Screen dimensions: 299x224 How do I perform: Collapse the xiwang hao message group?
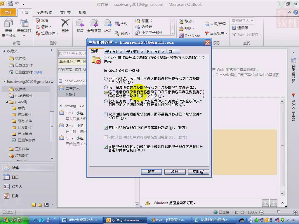pos(60,105)
